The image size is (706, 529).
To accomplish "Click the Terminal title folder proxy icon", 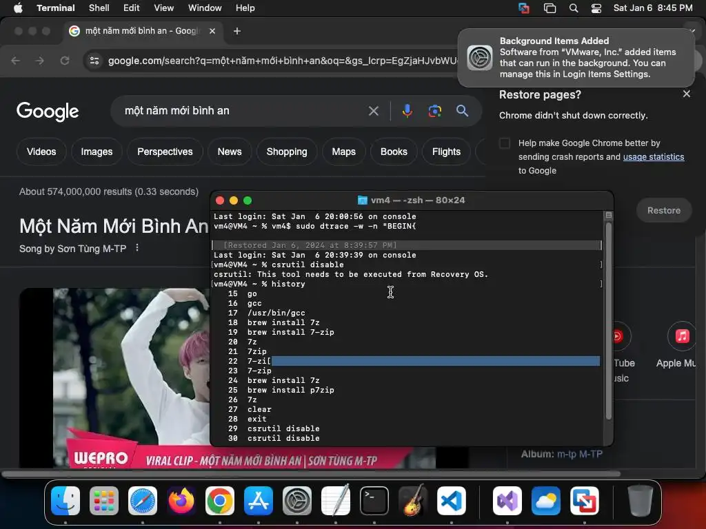I will tap(362, 200).
